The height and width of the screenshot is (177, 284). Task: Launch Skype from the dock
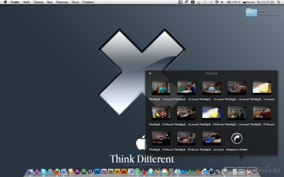[x=43, y=172]
